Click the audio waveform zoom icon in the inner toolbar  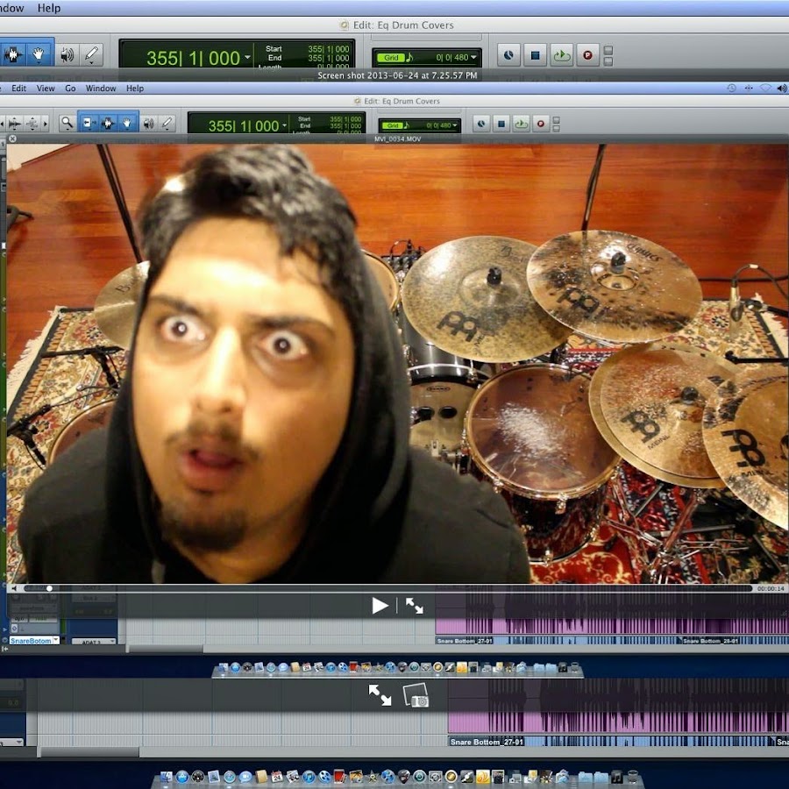[x=15, y=124]
